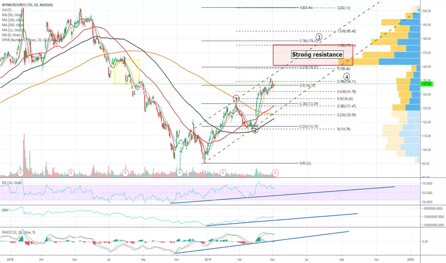Select the circled wave label 3

319,37
